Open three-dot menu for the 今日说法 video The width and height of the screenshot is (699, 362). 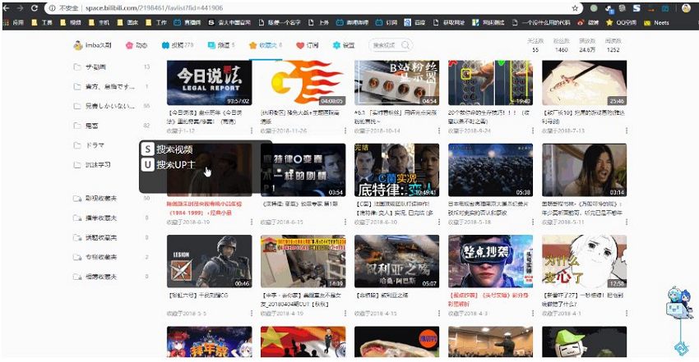[x=252, y=131]
